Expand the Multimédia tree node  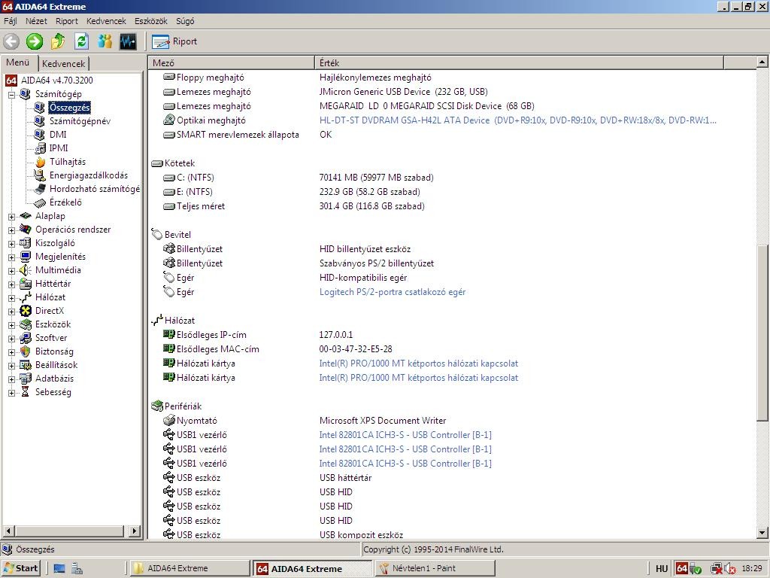point(12,270)
